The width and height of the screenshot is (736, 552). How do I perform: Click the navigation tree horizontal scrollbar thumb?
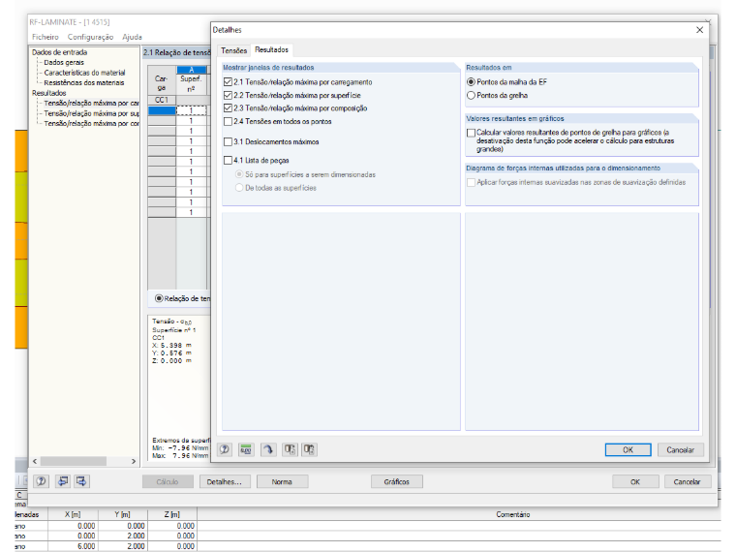pos(74,461)
